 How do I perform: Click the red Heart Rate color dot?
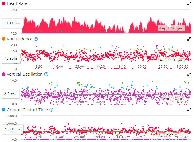point(4,4)
